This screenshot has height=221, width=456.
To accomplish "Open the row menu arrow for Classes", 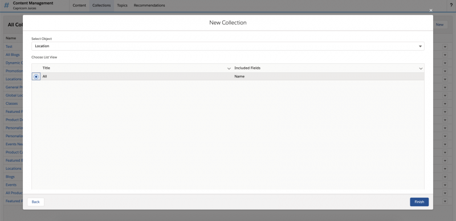I will [x=445, y=104].
